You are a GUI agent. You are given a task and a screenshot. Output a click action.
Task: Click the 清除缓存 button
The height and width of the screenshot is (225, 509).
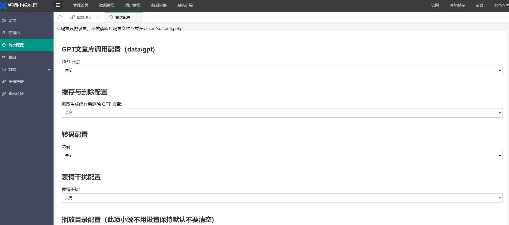point(457,5)
